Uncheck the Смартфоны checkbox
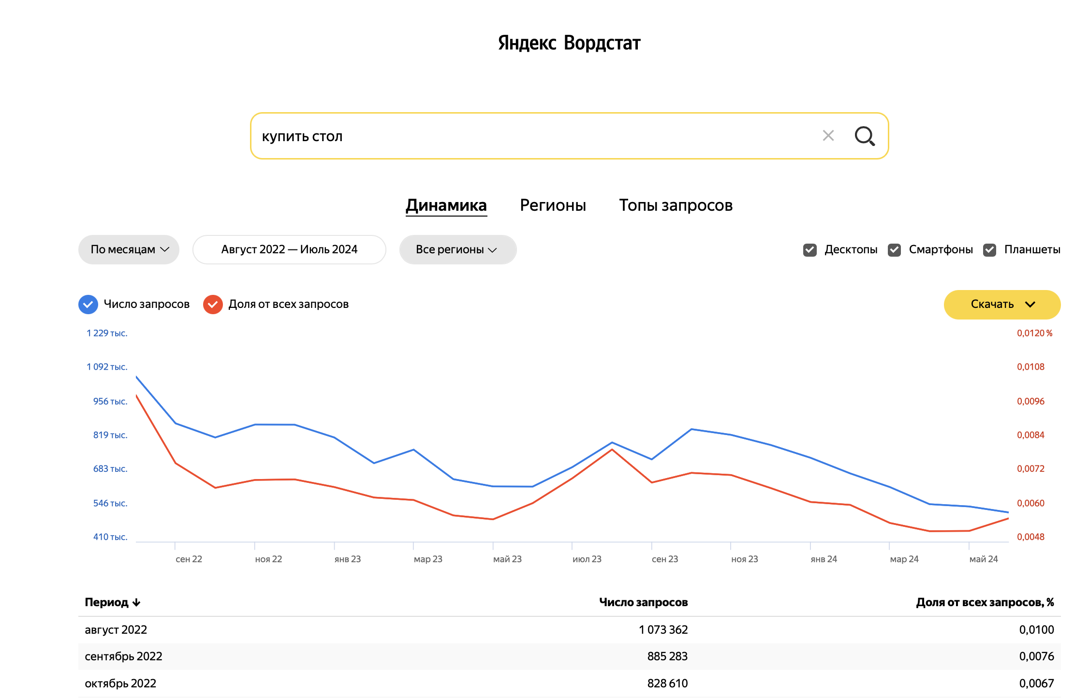Viewport: 1089px width, 698px height. pyautogui.click(x=894, y=250)
